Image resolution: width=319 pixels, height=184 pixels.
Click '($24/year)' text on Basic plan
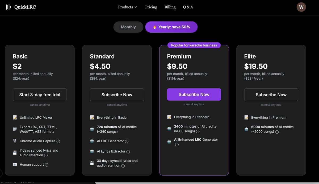pos(21,78)
